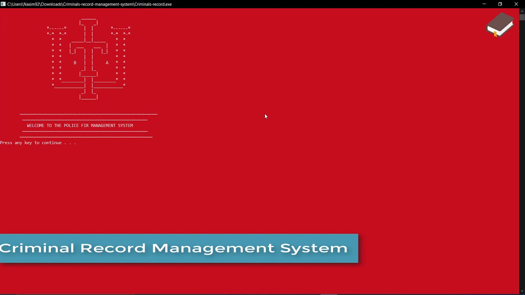Minimize the Criminals-record console window
This screenshot has height=295, width=525.
click(x=484, y=4)
